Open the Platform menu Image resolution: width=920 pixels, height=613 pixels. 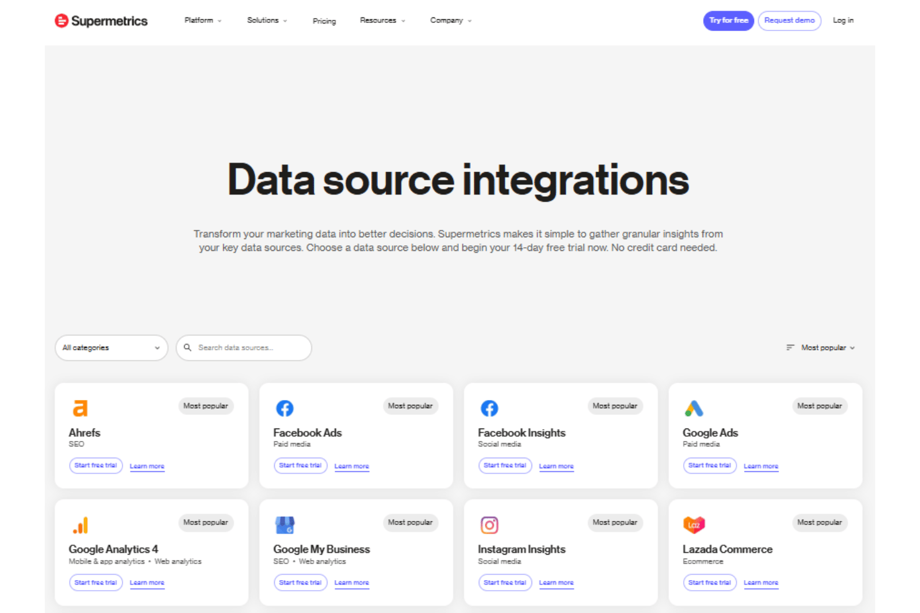click(x=203, y=20)
